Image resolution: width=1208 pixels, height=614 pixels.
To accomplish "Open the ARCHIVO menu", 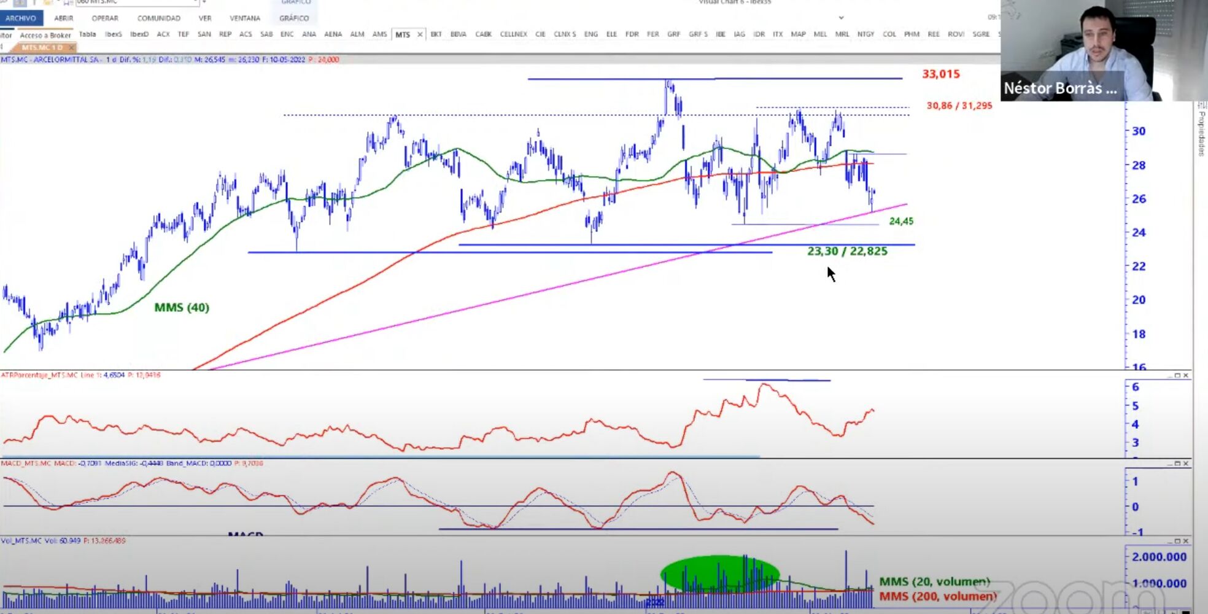I will click(21, 18).
